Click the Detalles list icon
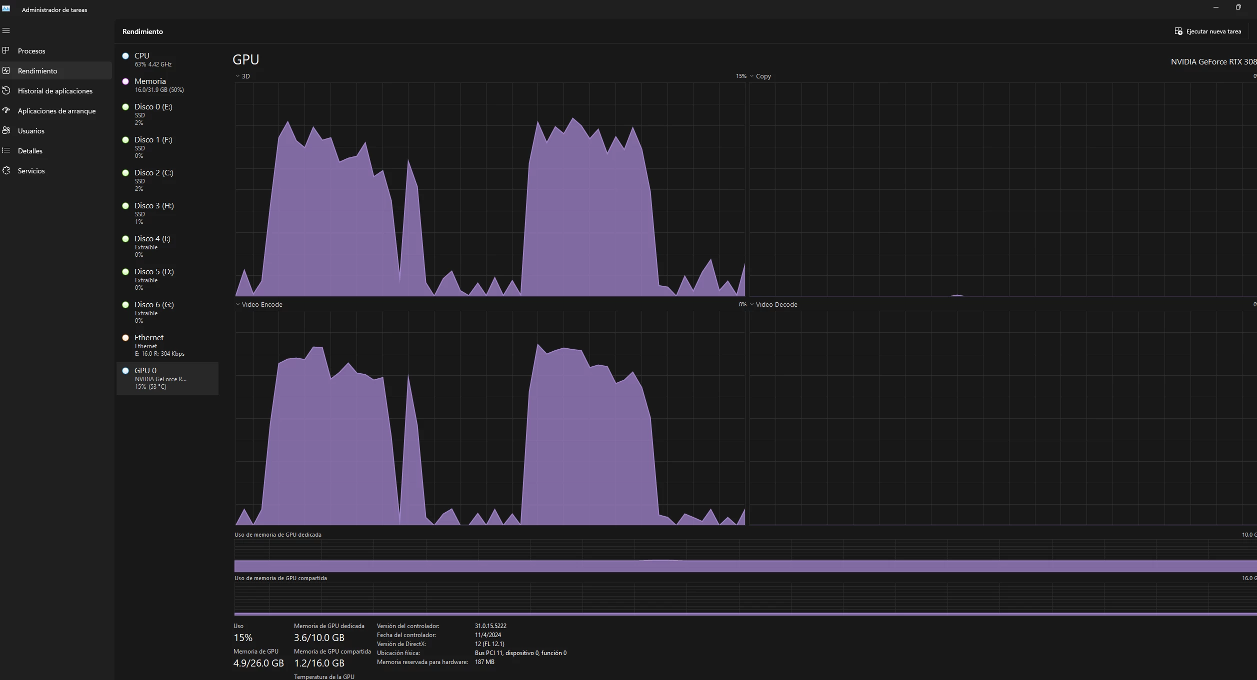The width and height of the screenshot is (1257, 680). [6, 150]
